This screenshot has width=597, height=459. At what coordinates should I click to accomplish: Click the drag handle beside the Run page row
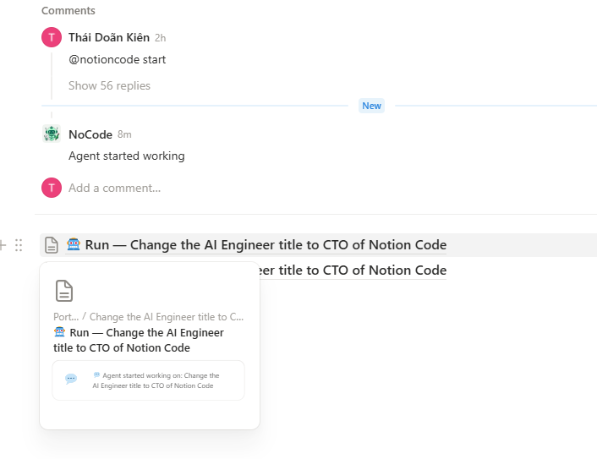[x=19, y=245]
